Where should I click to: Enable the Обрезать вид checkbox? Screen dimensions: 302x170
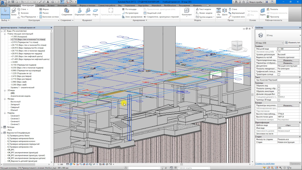click(x=279, y=85)
